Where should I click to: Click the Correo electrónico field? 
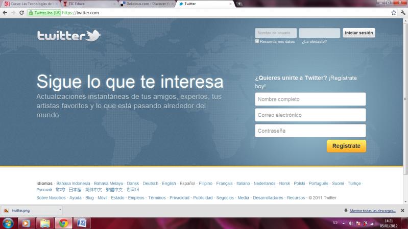pyautogui.click(x=310, y=115)
